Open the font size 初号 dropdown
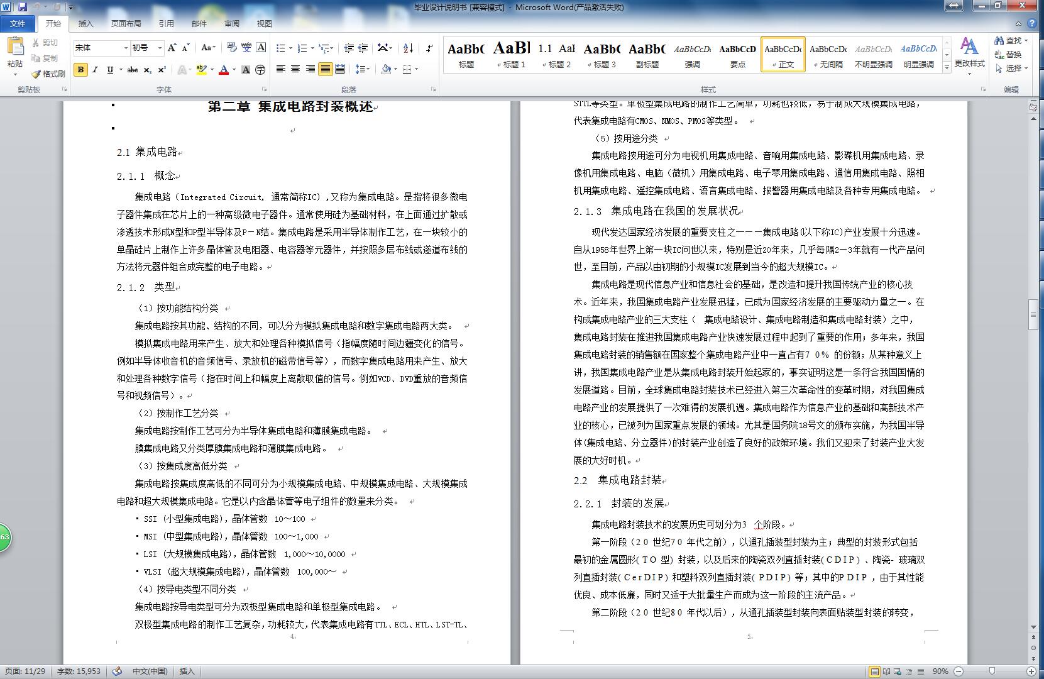1044x679 pixels. (160, 48)
